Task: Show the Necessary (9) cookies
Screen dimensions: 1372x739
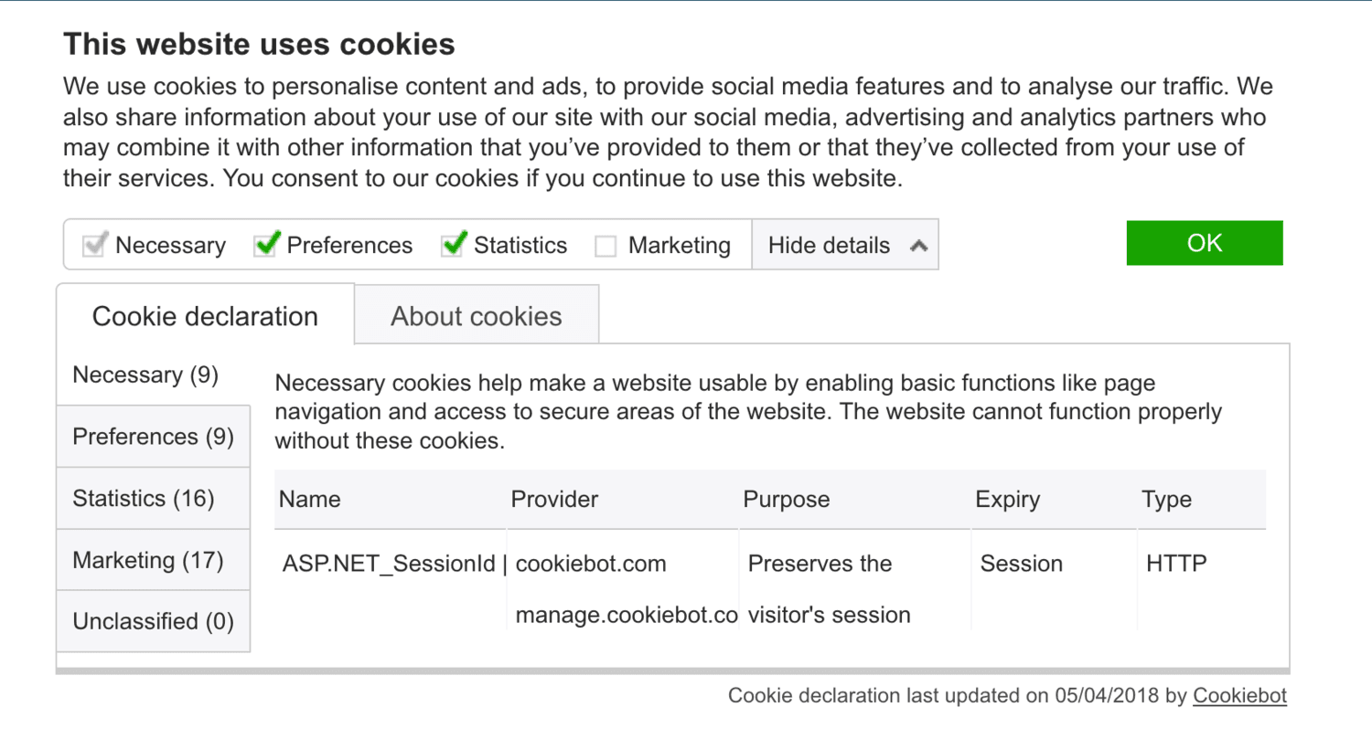Action: (153, 374)
